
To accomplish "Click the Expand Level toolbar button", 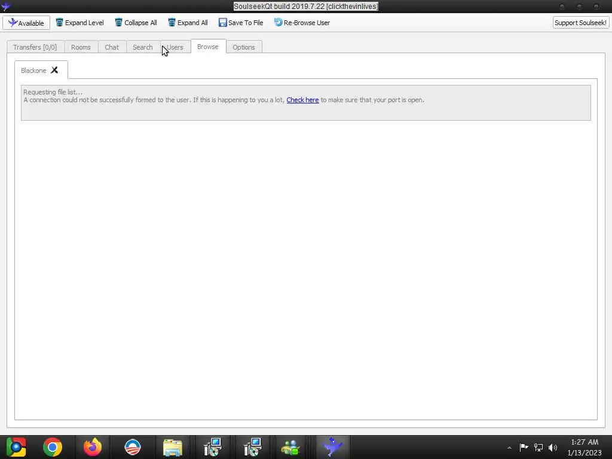I will coord(79,23).
